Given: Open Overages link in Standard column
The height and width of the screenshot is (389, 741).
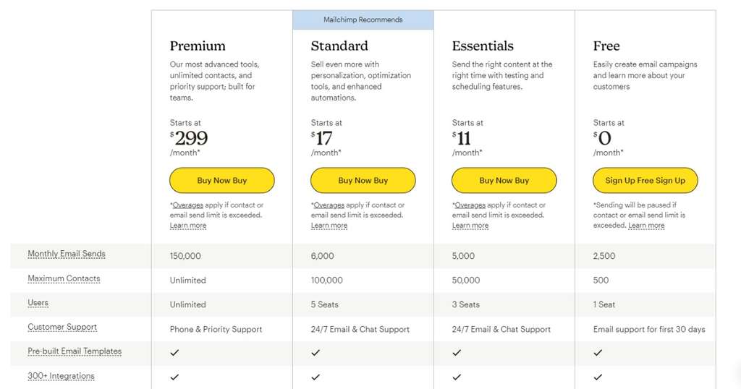Looking at the screenshot, I should (x=329, y=205).
